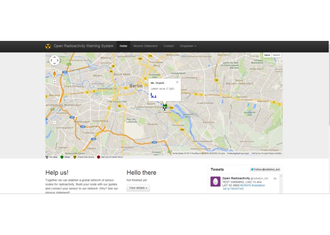Click the Open Radioactivity tweet avatar
The height and width of the screenshot is (235, 330).
pyautogui.click(x=215, y=181)
